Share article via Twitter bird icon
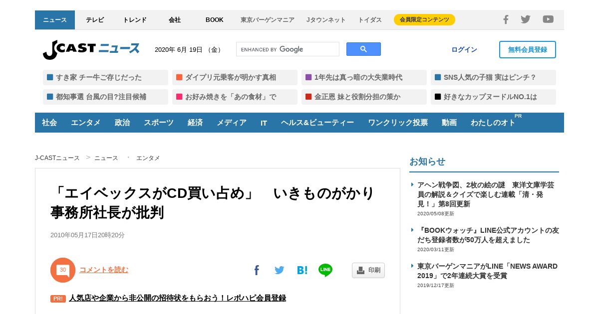Viewport: 599px width, 314px height. pos(279,270)
